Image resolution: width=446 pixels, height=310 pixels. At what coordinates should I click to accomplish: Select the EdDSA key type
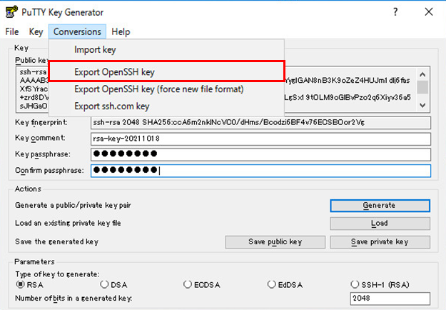click(285, 284)
